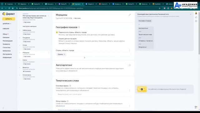This screenshot has height=113, width=200.
Task: Open Инструменты in left menu
Action: tap(7, 54)
